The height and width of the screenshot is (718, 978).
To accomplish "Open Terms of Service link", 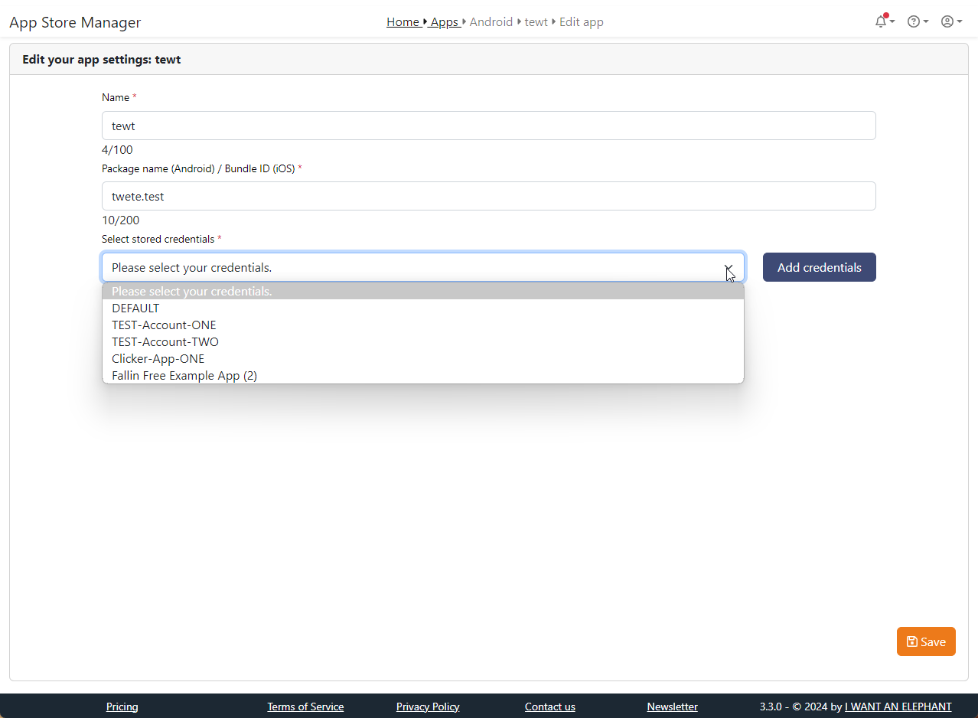I will (305, 707).
